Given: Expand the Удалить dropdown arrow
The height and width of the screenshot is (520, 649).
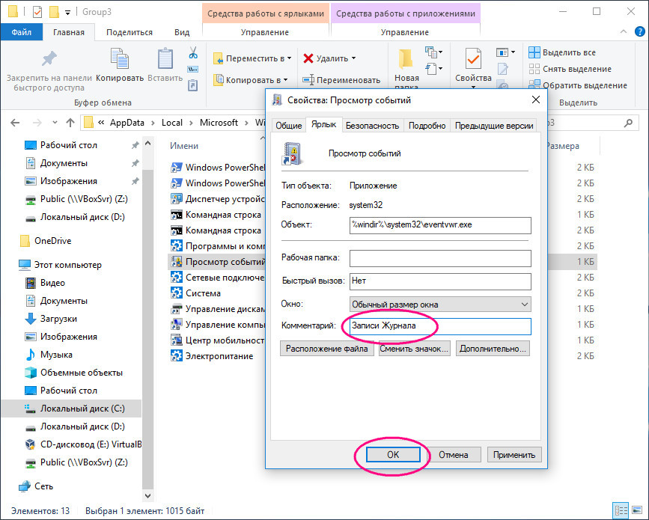Looking at the screenshot, I should 354,58.
